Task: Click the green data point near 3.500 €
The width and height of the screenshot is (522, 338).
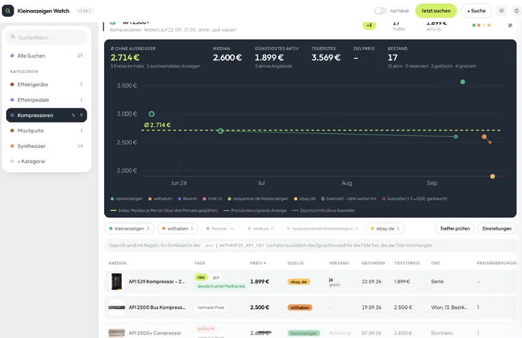Action: point(462,82)
